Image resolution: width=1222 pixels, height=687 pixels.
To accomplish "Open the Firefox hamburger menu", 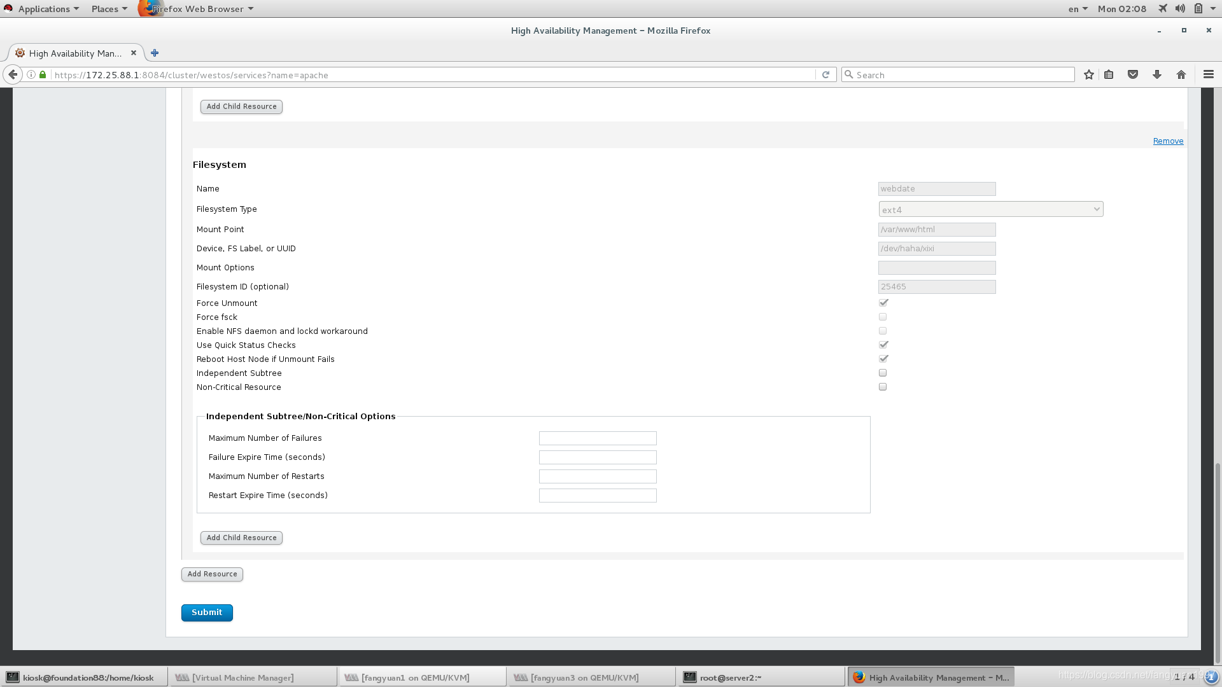I will point(1209,74).
